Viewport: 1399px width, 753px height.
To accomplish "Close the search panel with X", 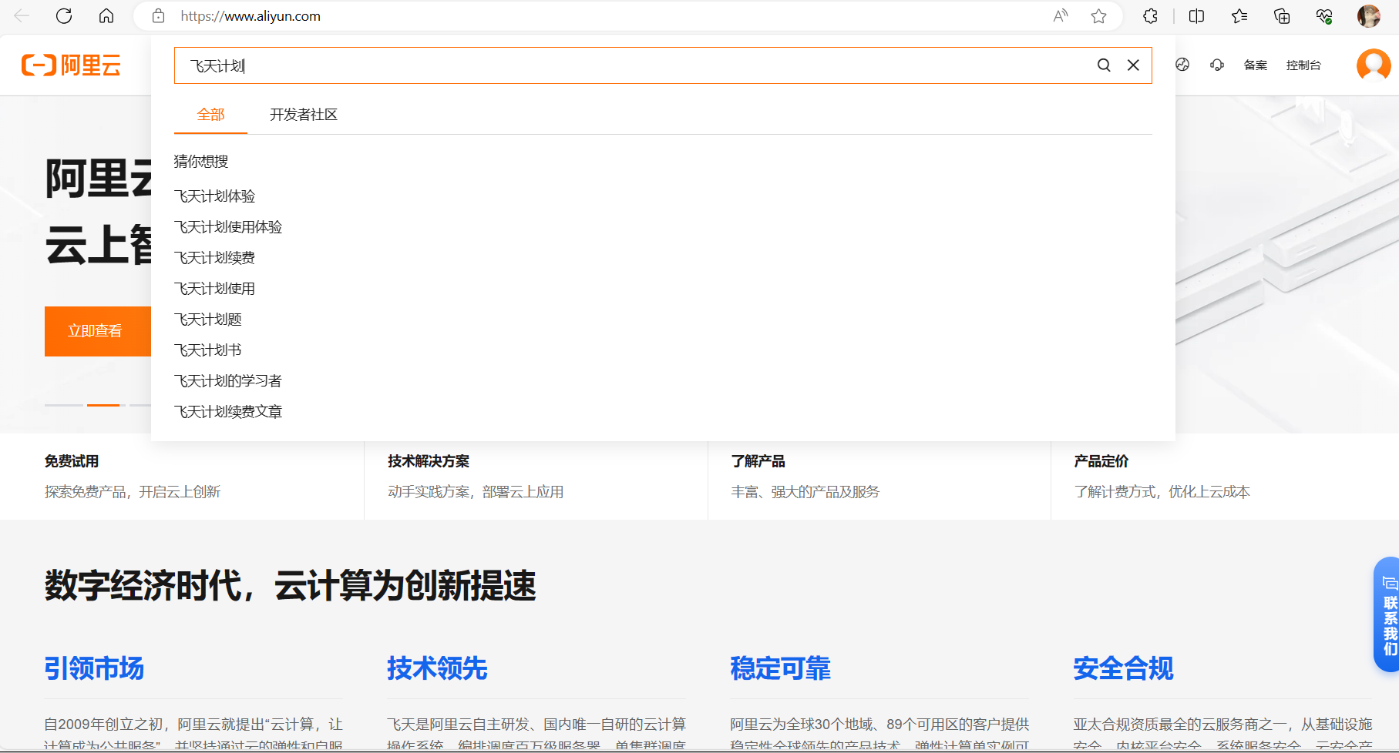I will pos(1133,65).
